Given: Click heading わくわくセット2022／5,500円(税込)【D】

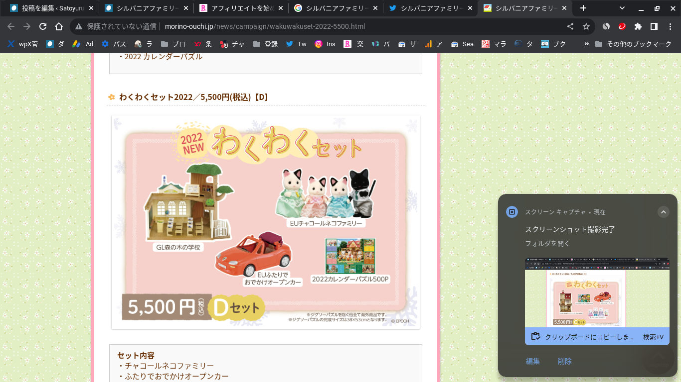Looking at the screenshot, I should [194, 97].
